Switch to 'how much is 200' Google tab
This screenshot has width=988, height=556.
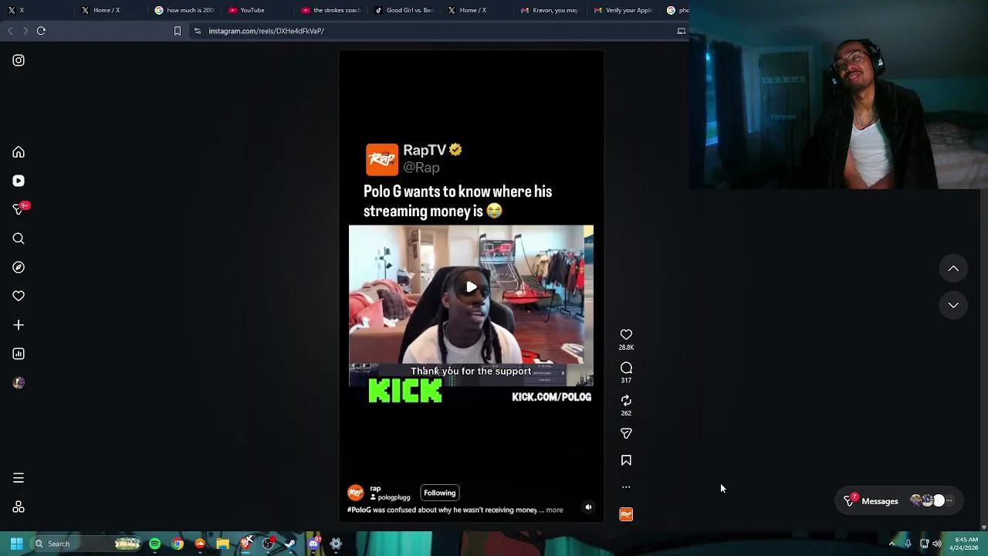click(x=185, y=10)
